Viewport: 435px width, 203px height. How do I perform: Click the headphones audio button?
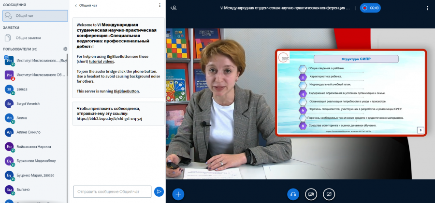coord(293,194)
